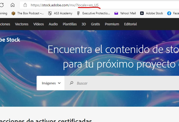Click The Box Podcast box favicon
Viewport: 179px width, 122px height.
pyautogui.click(x=13, y=13)
